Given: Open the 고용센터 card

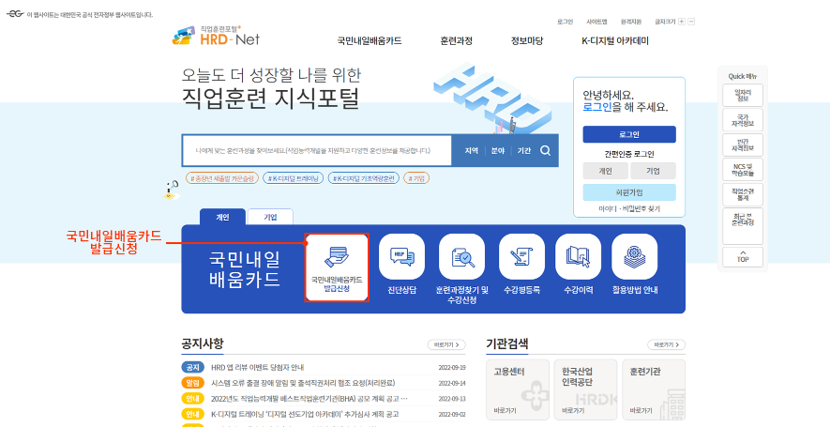Looking at the screenshot, I should tap(517, 389).
